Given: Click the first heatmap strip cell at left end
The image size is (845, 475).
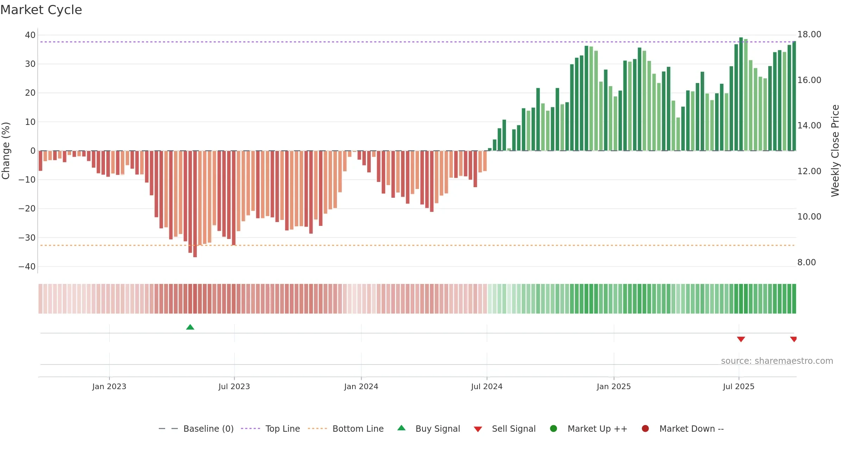Looking at the screenshot, I should [x=40, y=299].
